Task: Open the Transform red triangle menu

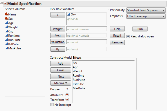Action: (x=67, y=100)
